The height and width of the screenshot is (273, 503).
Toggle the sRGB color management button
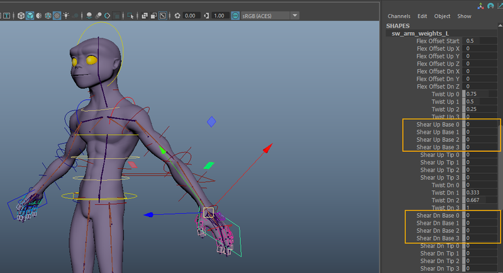(x=236, y=15)
